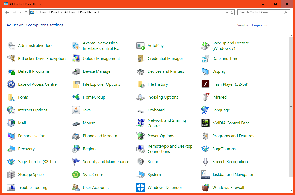The width and height of the screenshot is (295, 195).
Task: Open the Language link
Action: (221, 110)
